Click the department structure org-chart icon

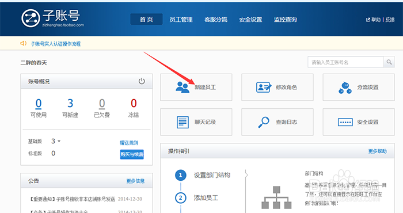(x=276, y=197)
